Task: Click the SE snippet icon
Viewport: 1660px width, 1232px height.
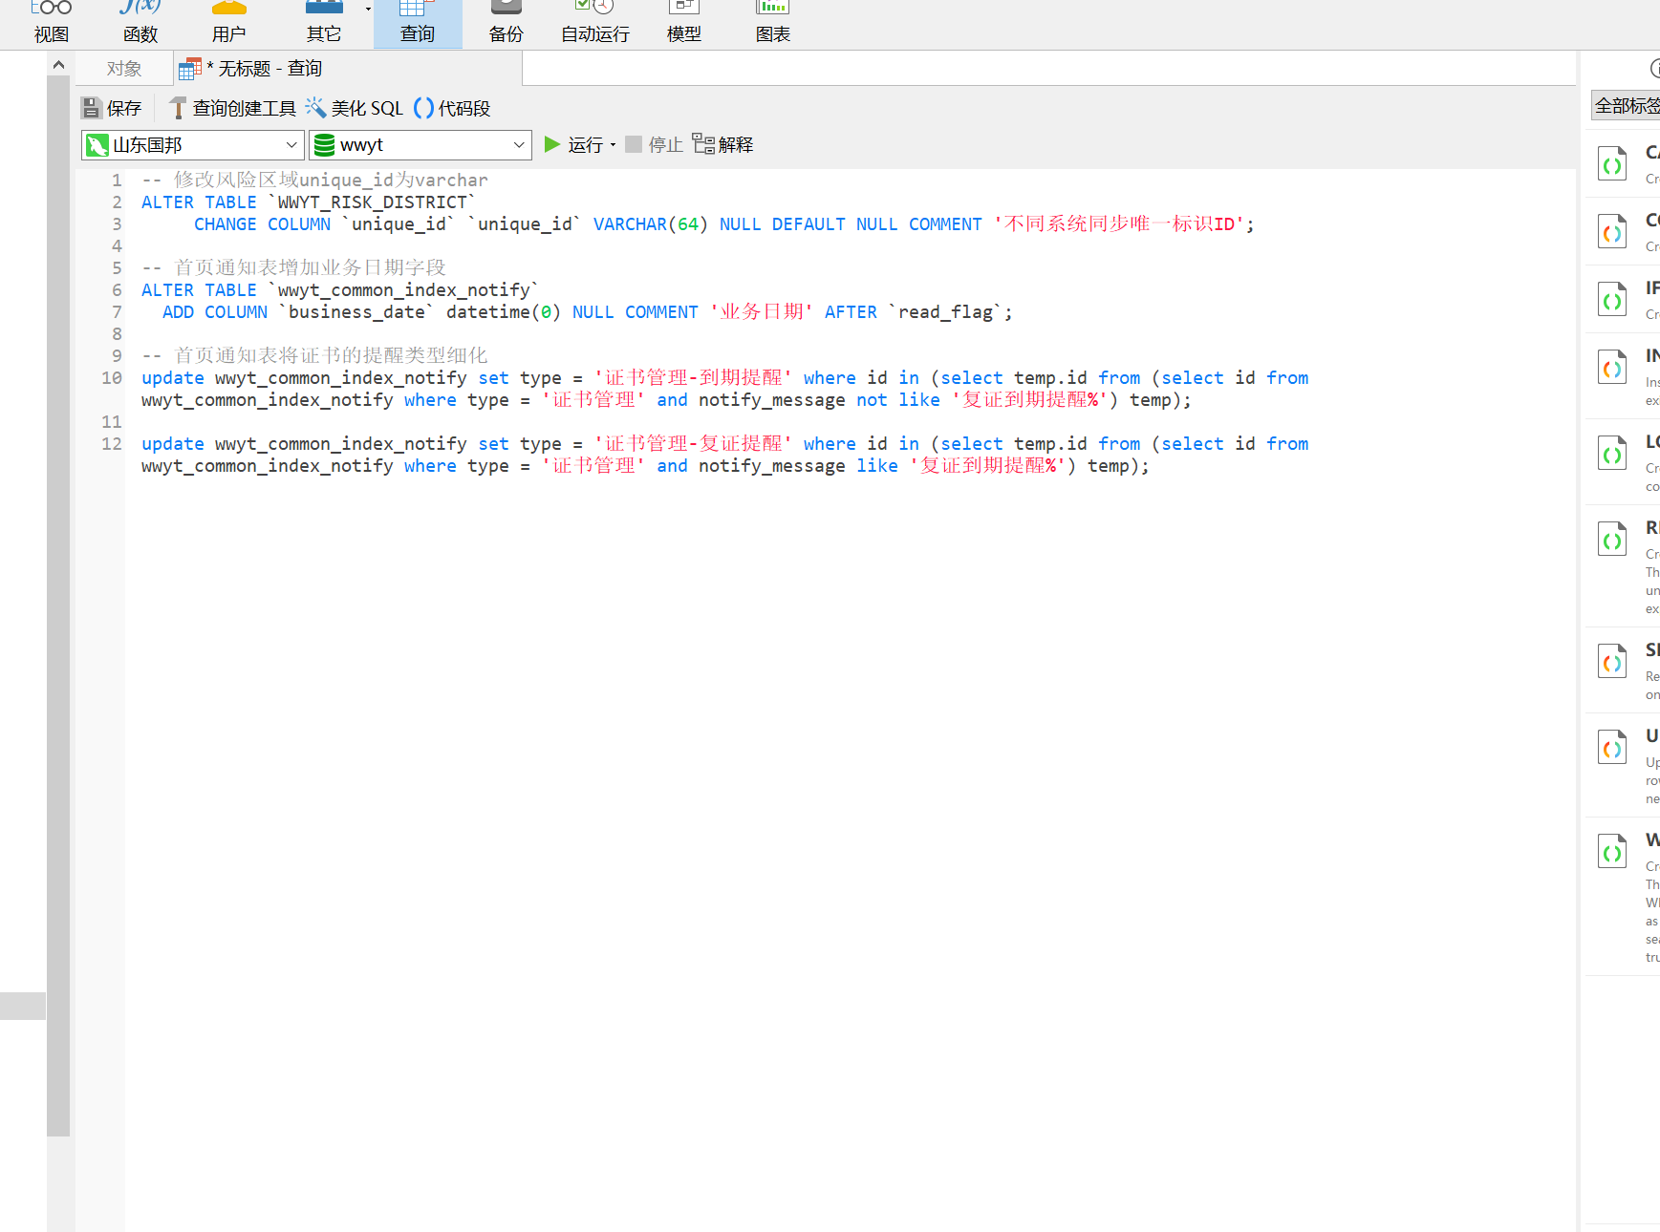Action: 1612,662
